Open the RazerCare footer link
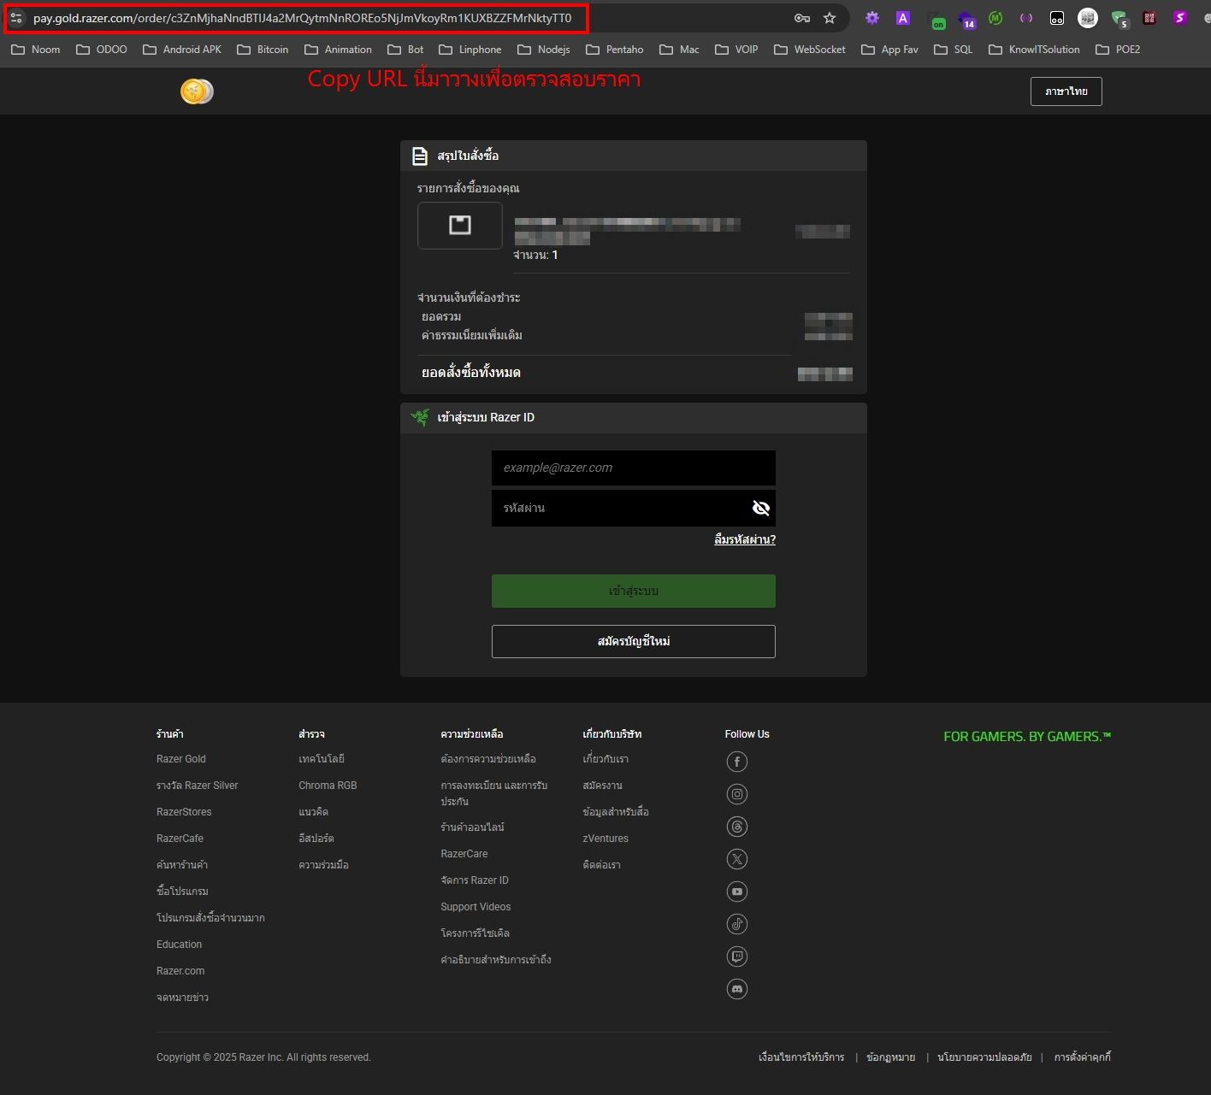The image size is (1211, 1095). click(x=464, y=854)
